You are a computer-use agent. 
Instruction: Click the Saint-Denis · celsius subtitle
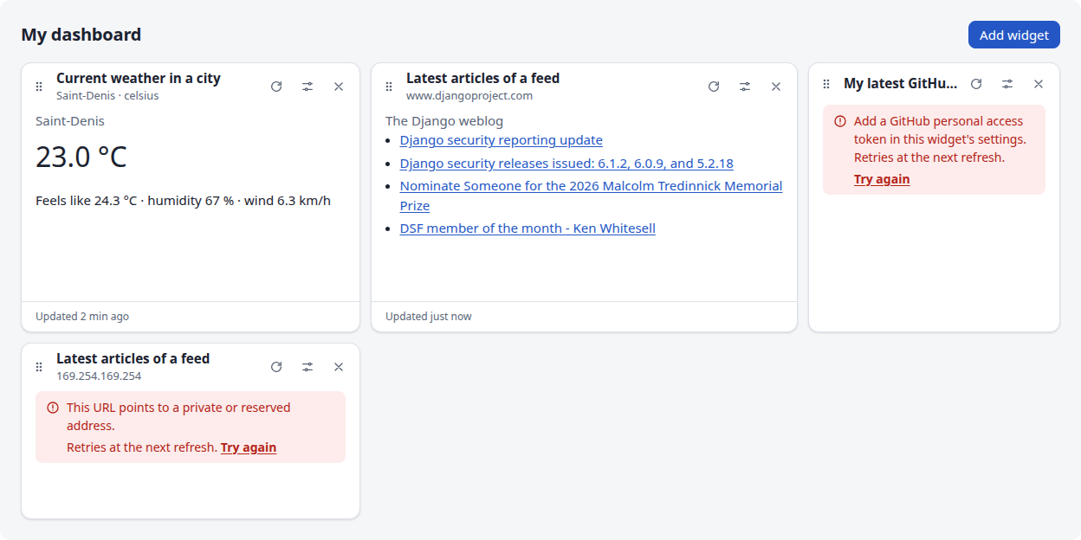[107, 95]
